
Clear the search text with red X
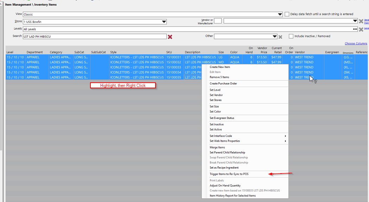[170, 37]
